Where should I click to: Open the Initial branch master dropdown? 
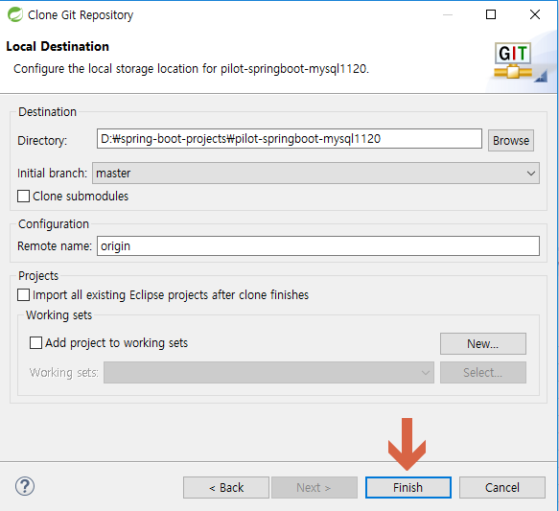click(x=315, y=174)
